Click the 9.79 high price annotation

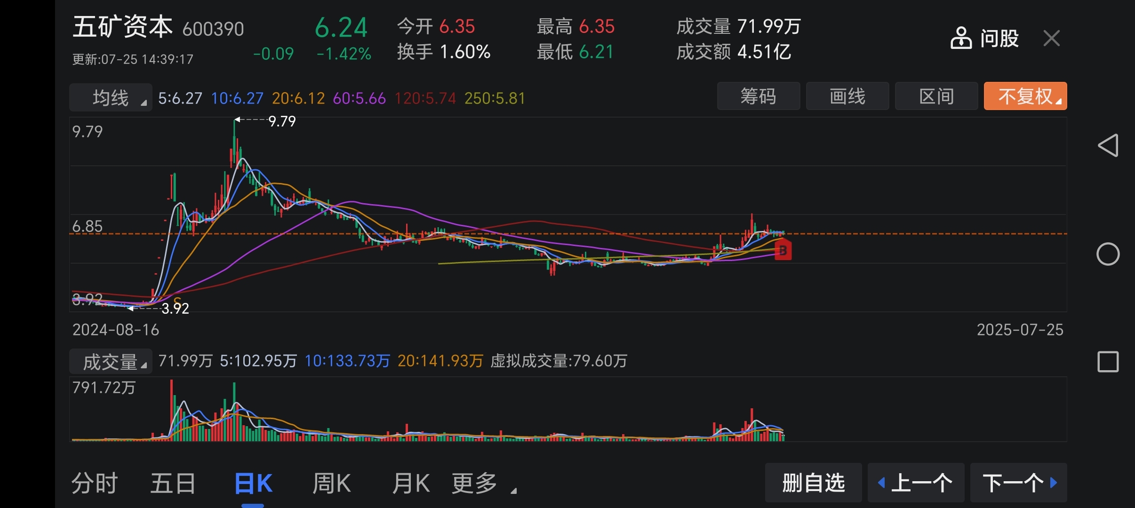click(x=282, y=121)
